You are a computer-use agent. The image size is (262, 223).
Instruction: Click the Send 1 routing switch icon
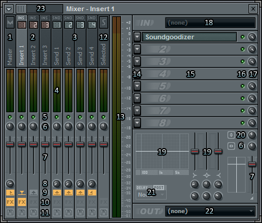click(57, 193)
